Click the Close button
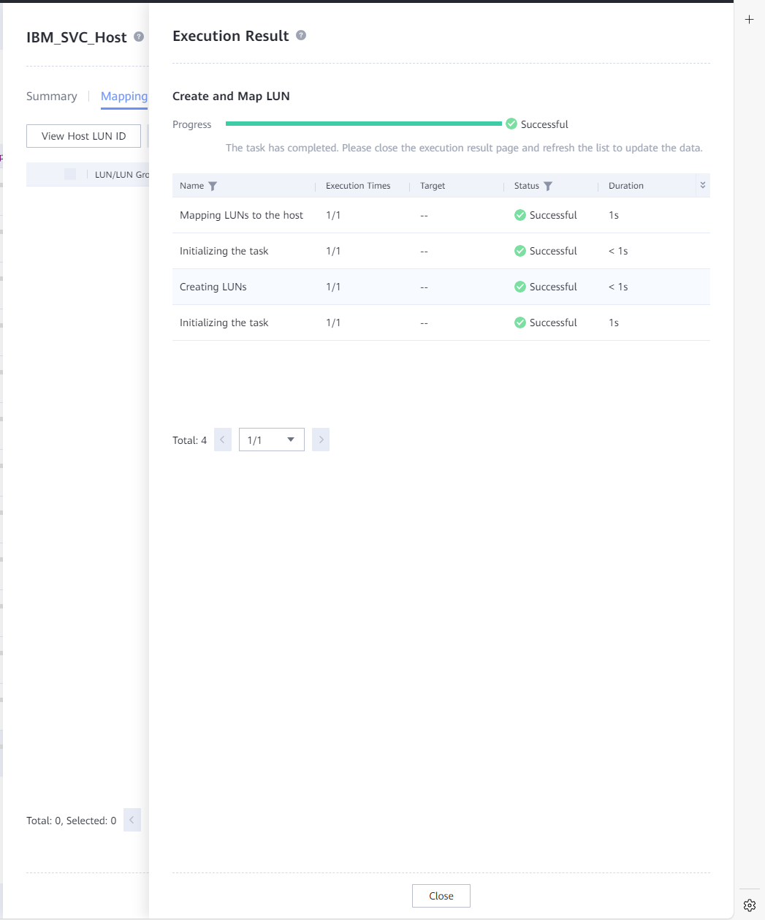765x920 pixels. [x=441, y=896]
